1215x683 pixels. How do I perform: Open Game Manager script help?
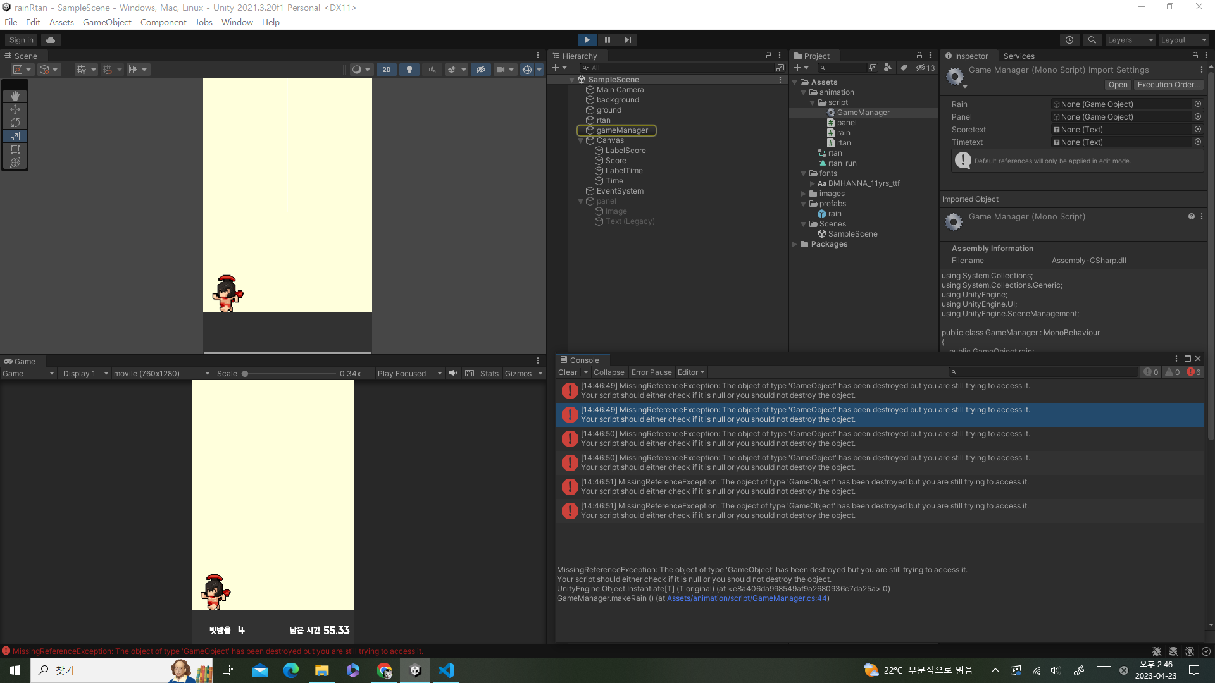[1192, 216]
